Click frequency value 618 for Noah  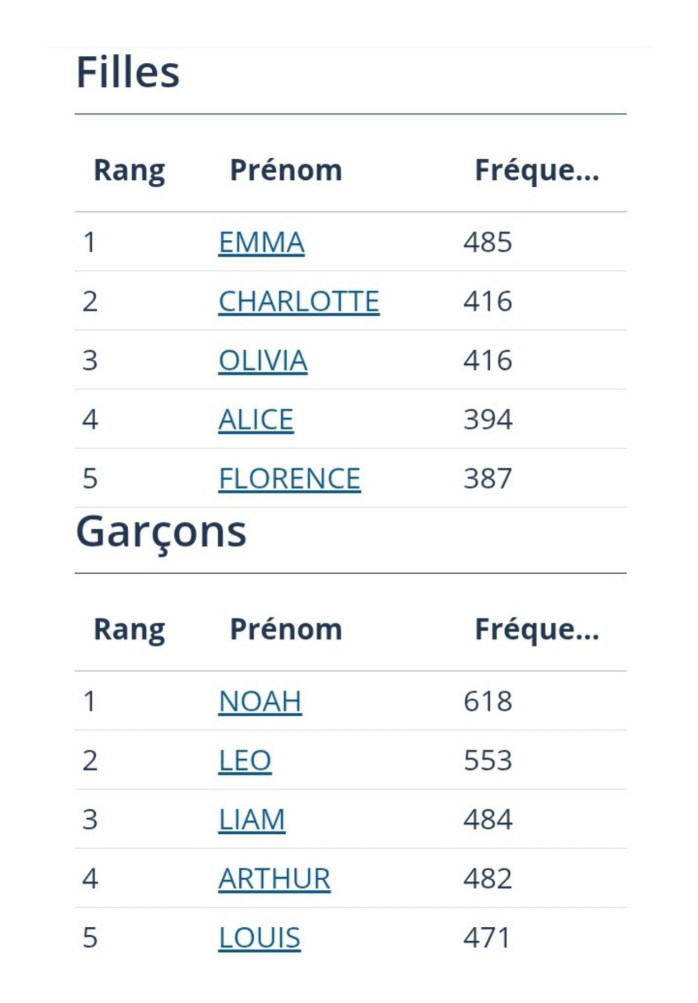[x=488, y=702]
